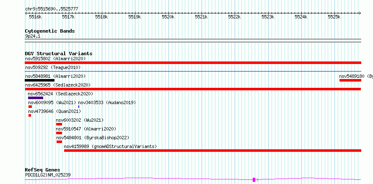Click the nsv5915802 (Almarri2020) label
This screenshot has height=184, width=373.
pos(55,59)
